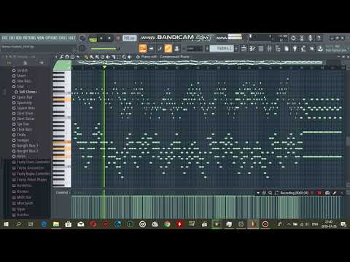Viewport: 350px width, 262px height.
Task: Click Bandicam red stop recording button
Action: [x=319, y=193]
